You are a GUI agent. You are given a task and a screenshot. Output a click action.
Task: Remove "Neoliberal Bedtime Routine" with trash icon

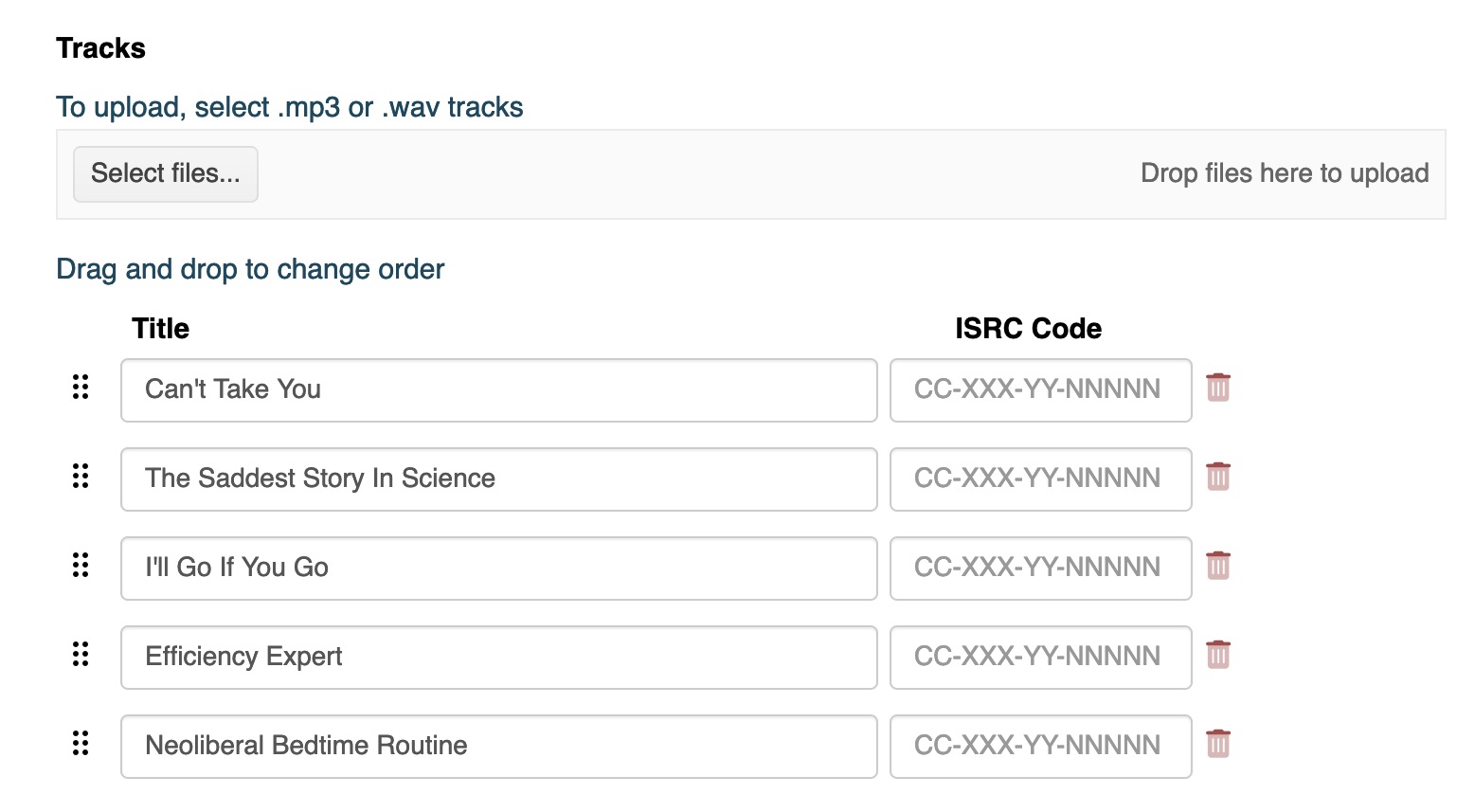(1218, 744)
